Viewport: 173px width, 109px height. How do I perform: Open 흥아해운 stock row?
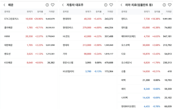29,28
